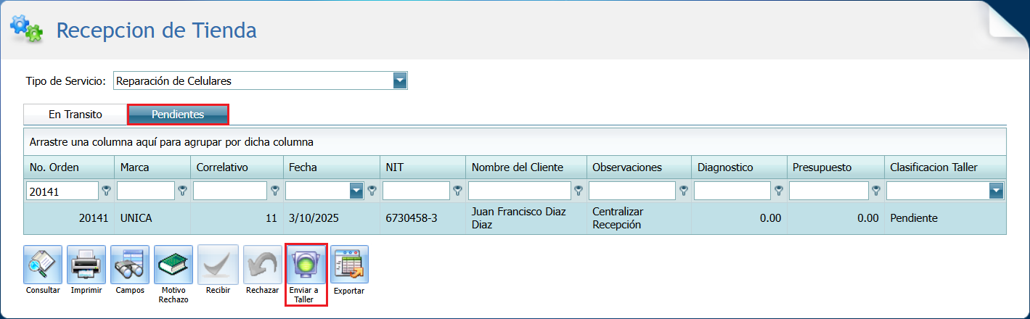Sort by the NIT column header
This screenshot has height=319, width=1030.
tap(422, 167)
